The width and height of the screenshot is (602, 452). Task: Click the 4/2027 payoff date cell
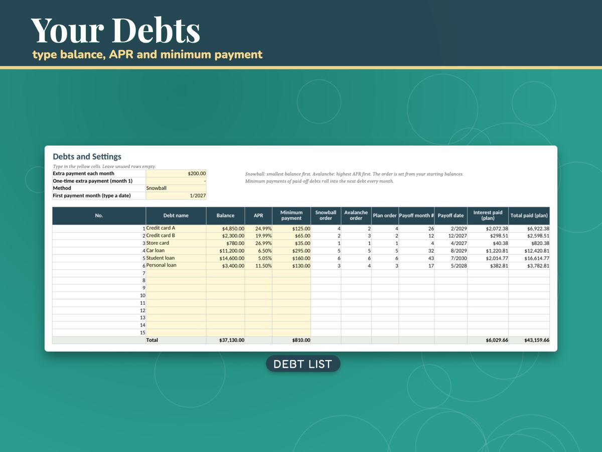450,243
